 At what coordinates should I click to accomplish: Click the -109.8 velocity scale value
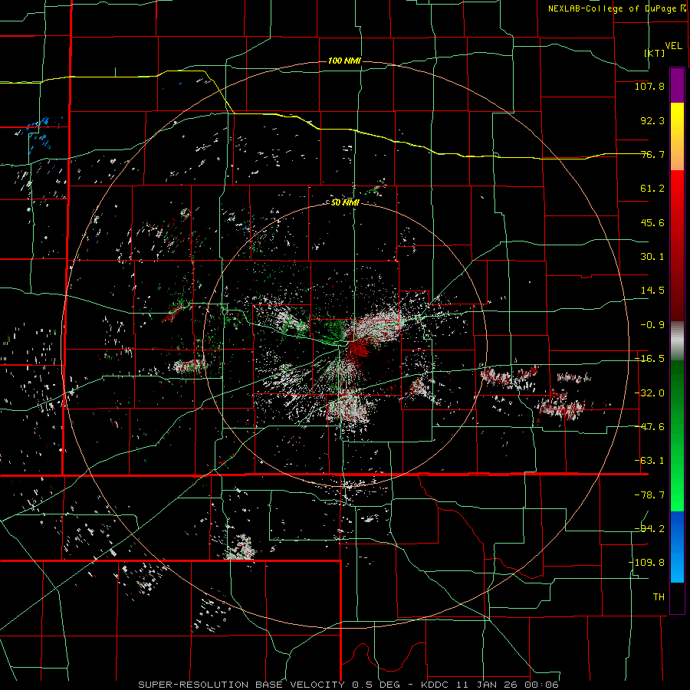click(646, 563)
